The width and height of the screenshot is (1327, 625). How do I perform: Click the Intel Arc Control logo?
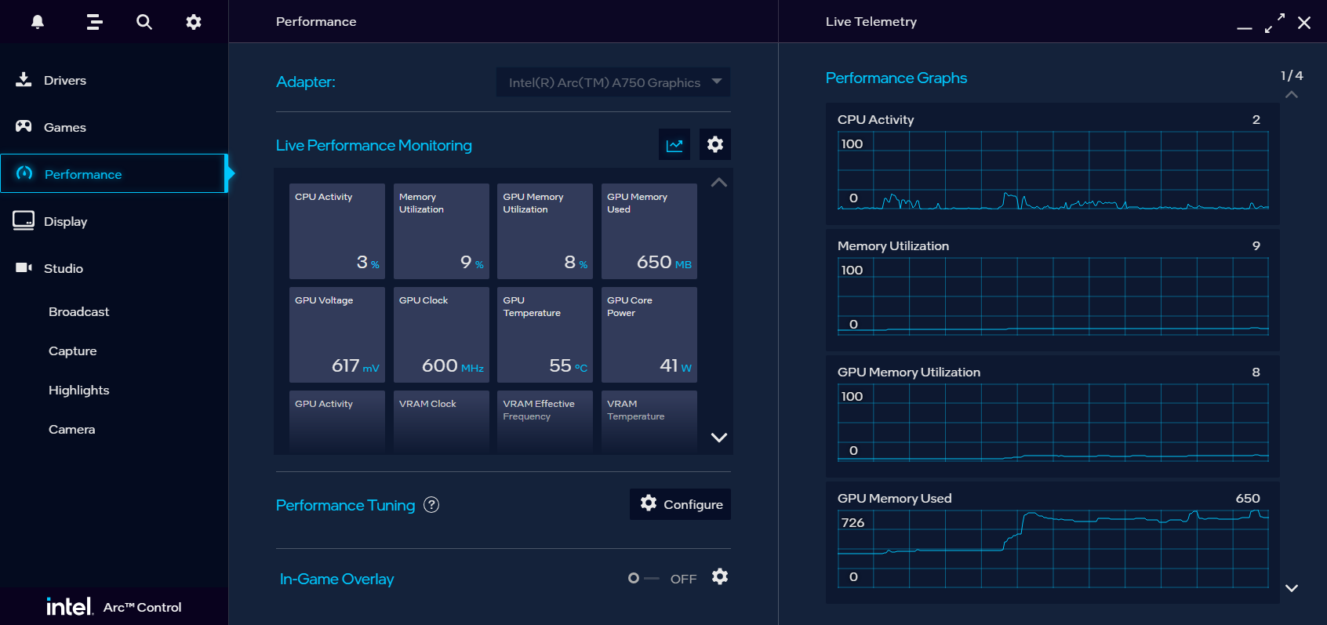coord(114,607)
